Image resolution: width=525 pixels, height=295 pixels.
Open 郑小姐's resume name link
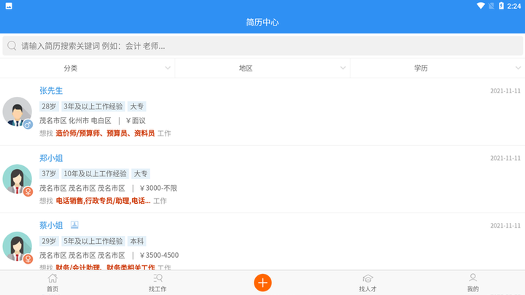pyautogui.click(x=51, y=158)
